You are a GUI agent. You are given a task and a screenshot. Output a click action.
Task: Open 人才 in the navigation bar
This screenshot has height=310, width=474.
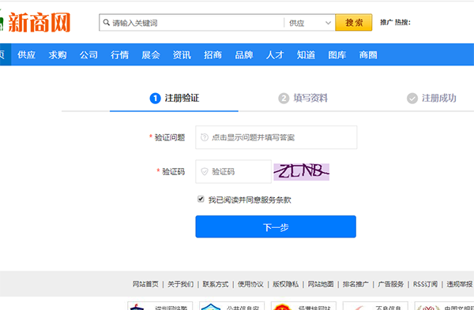click(x=275, y=54)
